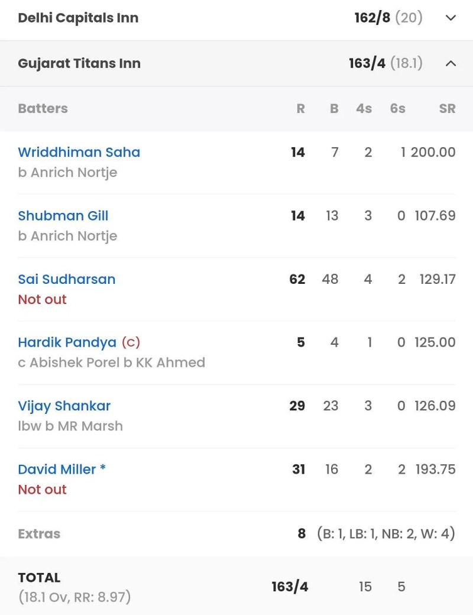
Task: Click the 4s column header
Action: point(364,108)
